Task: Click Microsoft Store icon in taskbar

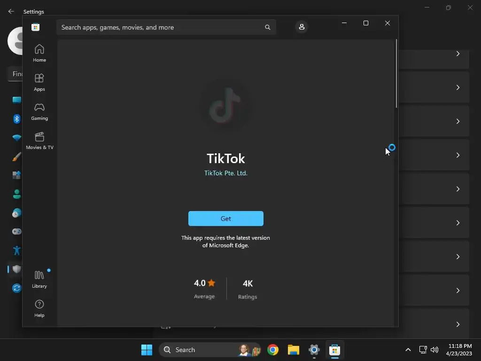Action: point(334,350)
